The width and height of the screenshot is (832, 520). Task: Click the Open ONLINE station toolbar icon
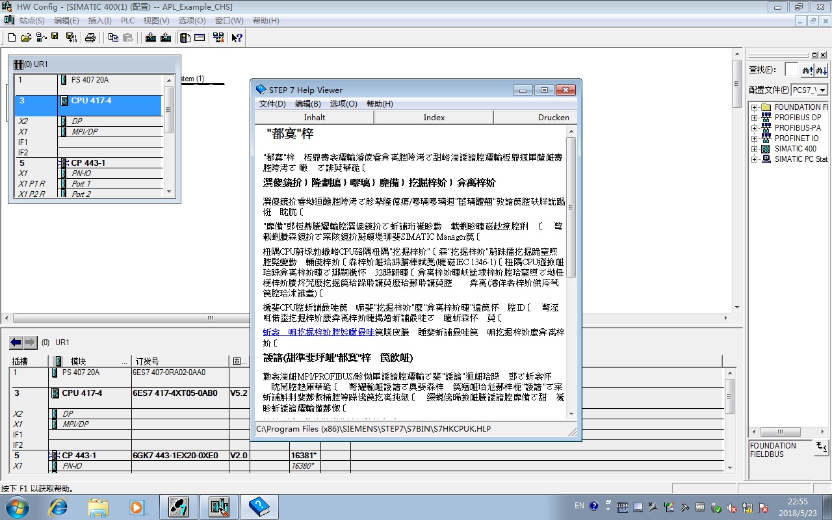[x=41, y=38]
